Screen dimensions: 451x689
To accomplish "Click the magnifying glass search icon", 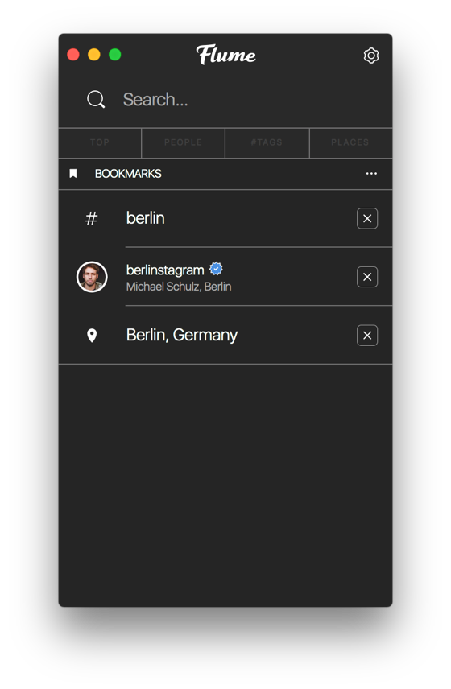I will coord(96,99).
